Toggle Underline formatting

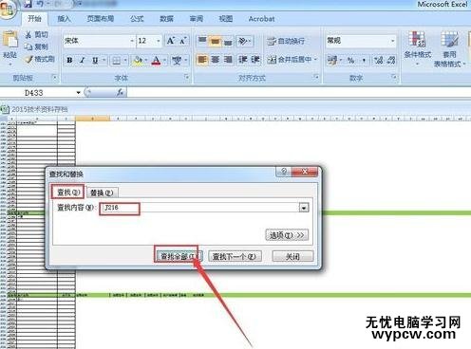(x=95, y=60)
